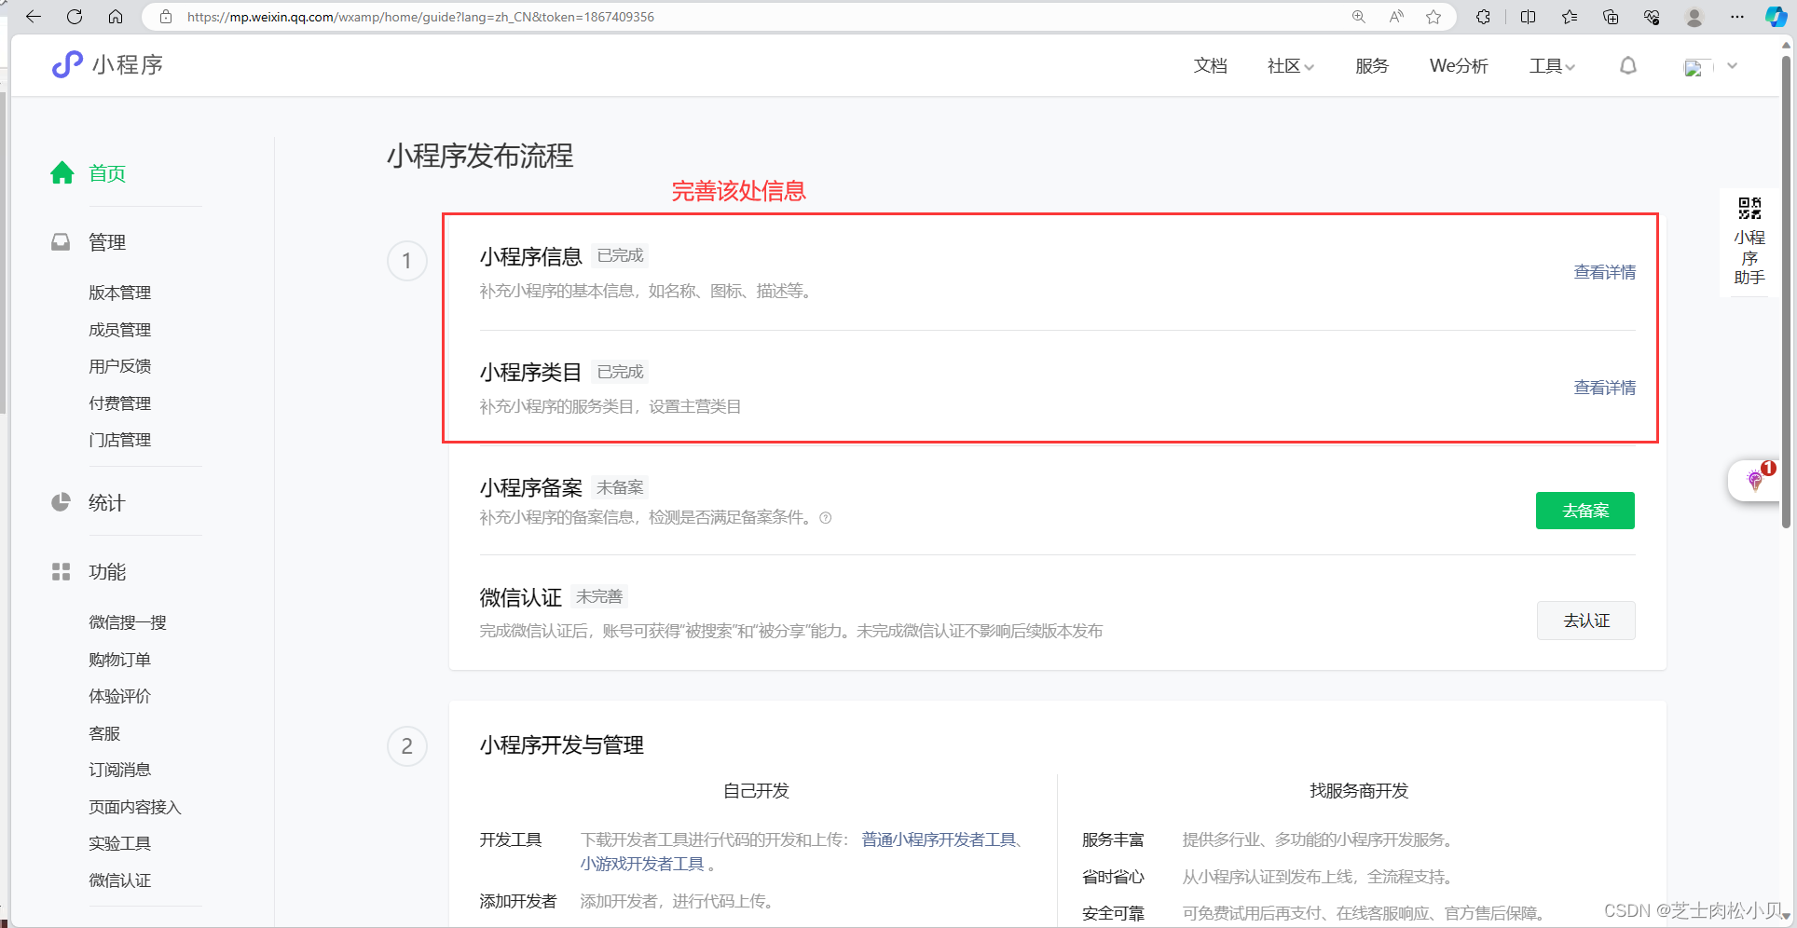Open the We分析 menu item
Screen dimensions: 1797x928
click(1459, 66)
